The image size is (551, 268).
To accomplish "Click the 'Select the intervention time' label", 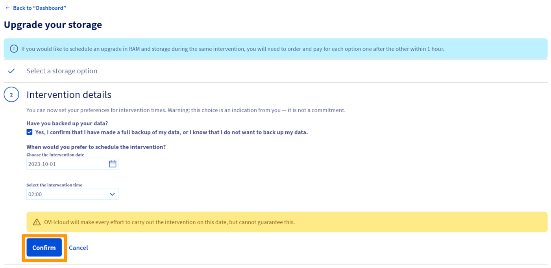I will pyautogui.click(x=54, y=185).
